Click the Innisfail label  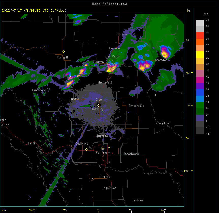point(105,82)
